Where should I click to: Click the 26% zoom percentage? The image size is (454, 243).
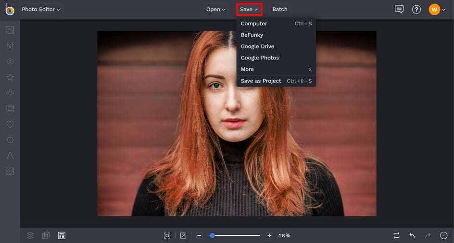point(284,235)
